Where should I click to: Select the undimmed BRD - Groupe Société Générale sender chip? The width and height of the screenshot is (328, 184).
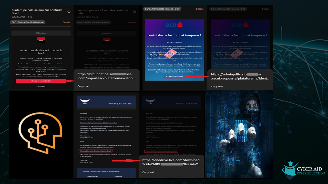click(x=28, y=22)
